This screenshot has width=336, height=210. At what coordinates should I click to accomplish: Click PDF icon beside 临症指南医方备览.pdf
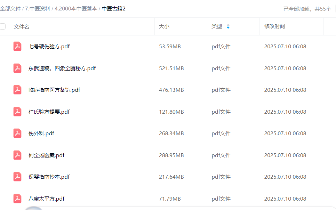point(17,90)
